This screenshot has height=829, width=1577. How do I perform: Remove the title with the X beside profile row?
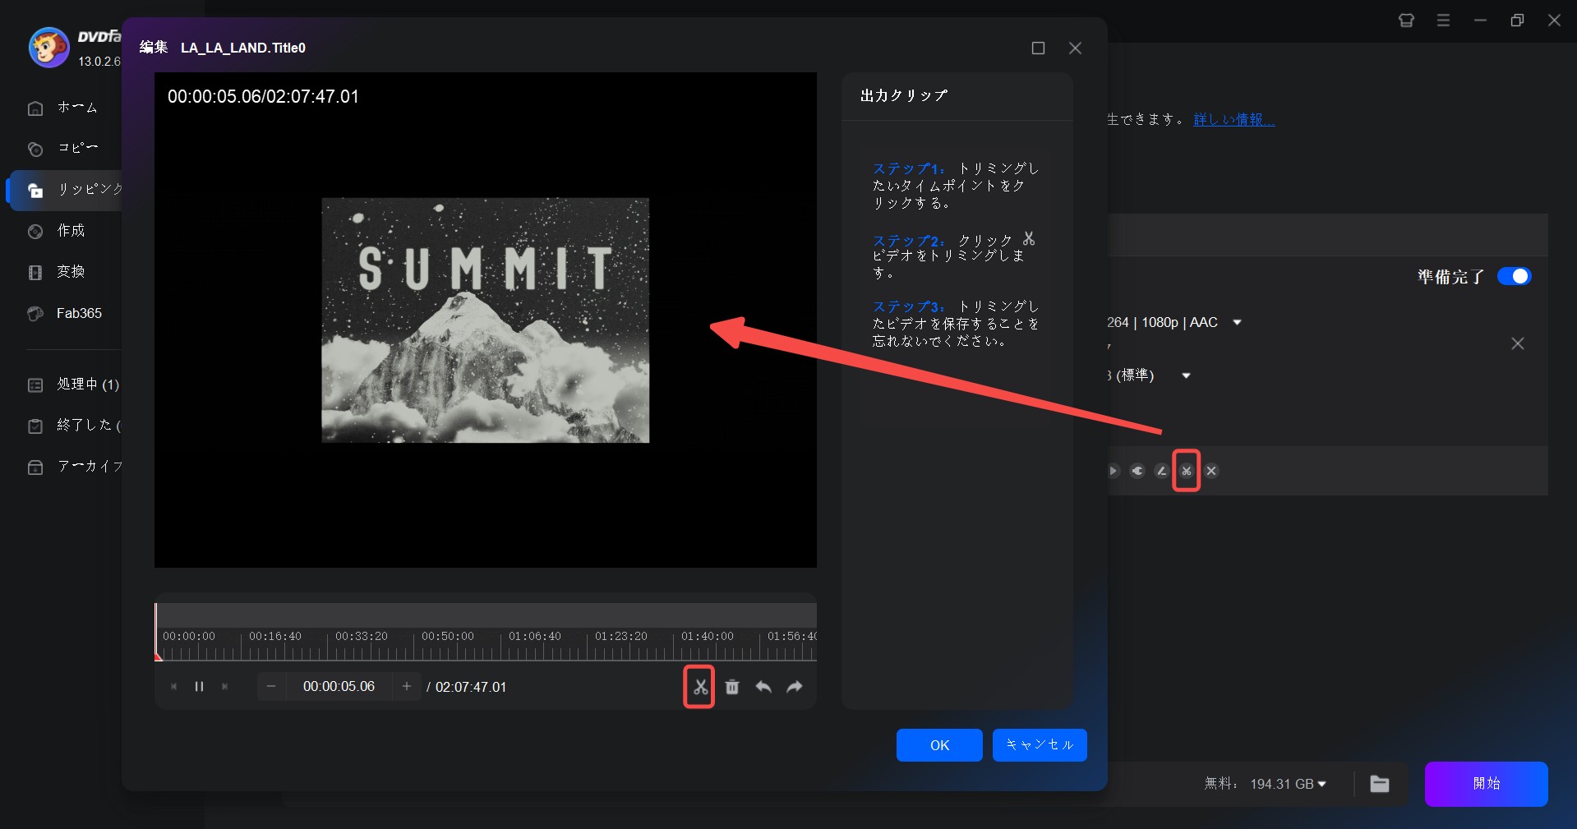(x=1518, y=343)
